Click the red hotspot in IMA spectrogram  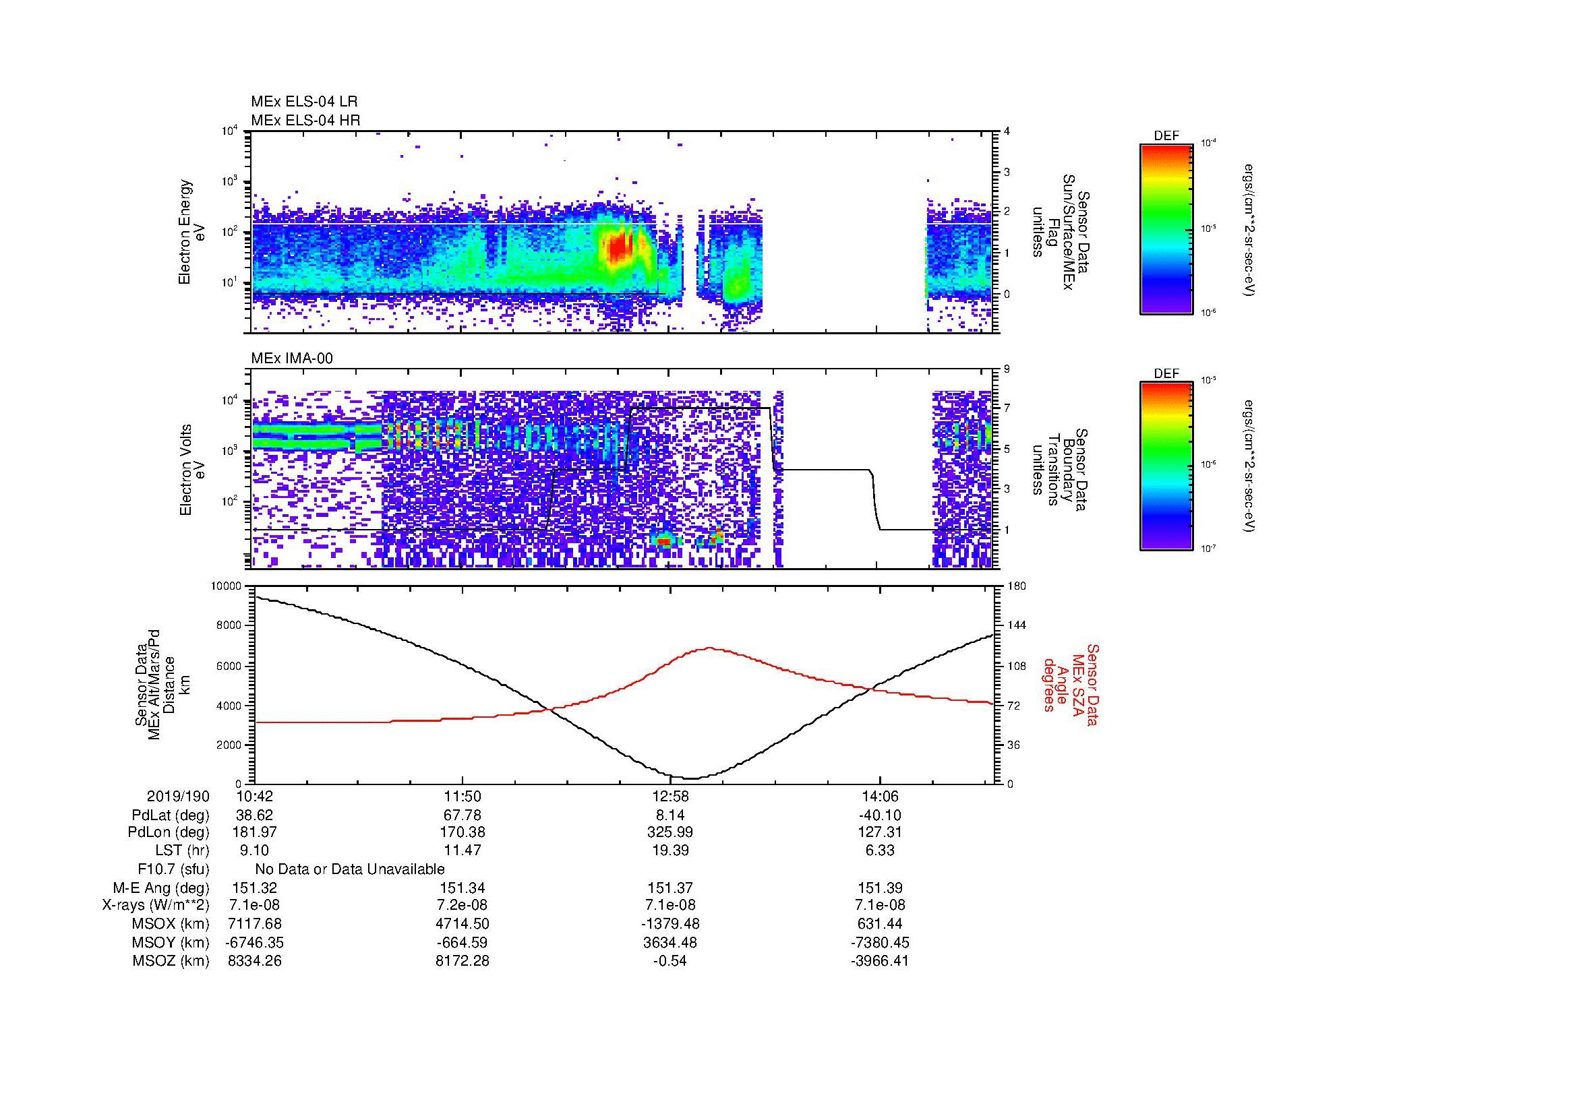(x=663, y=542)
